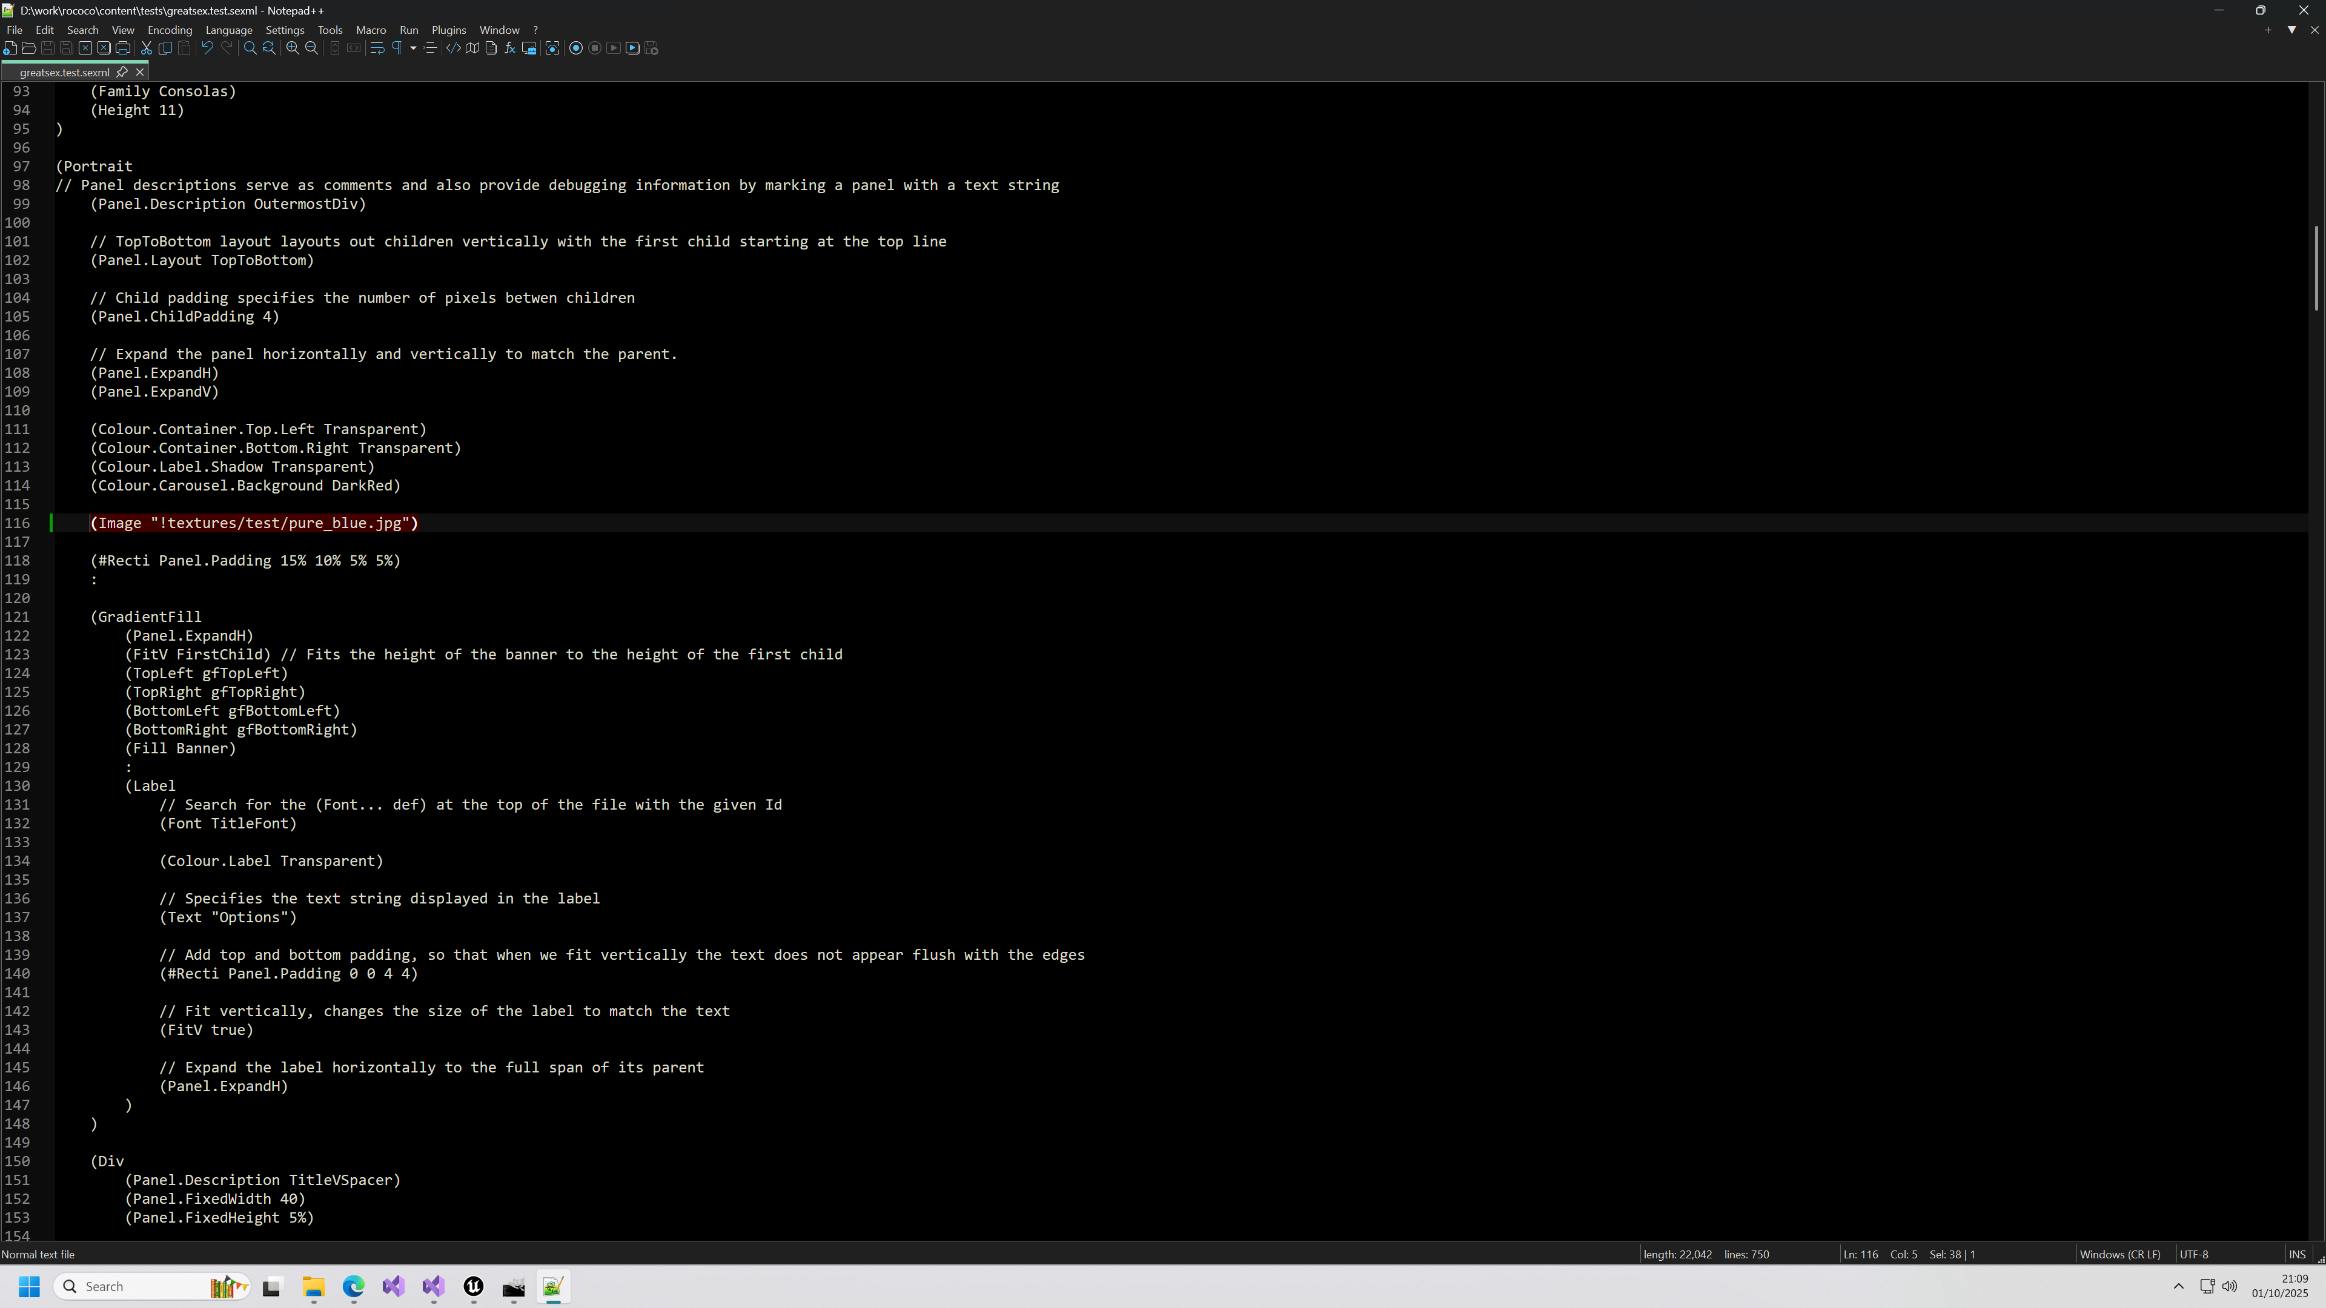Click the Zoom In toolbar icon

(293, 48)
